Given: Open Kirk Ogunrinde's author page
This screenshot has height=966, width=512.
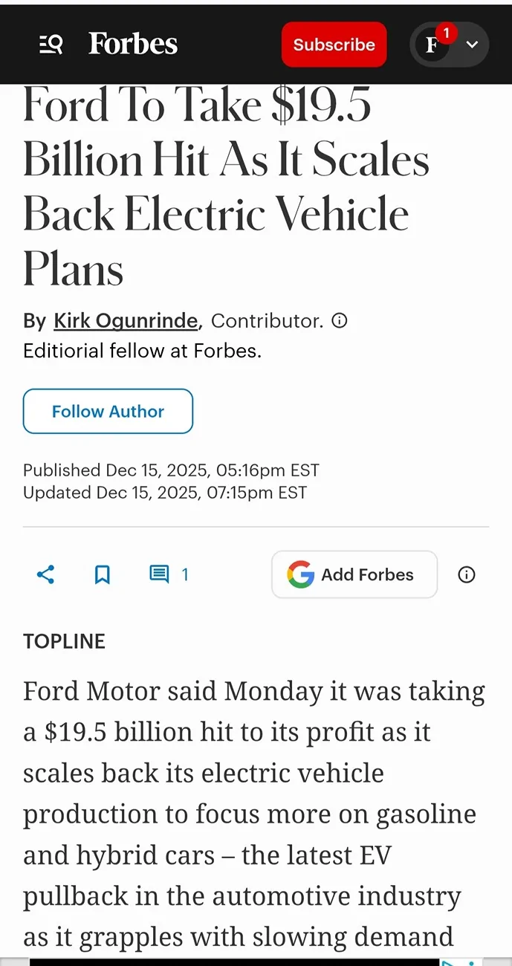Looking at the screenshot, I should tap(126, 321).
